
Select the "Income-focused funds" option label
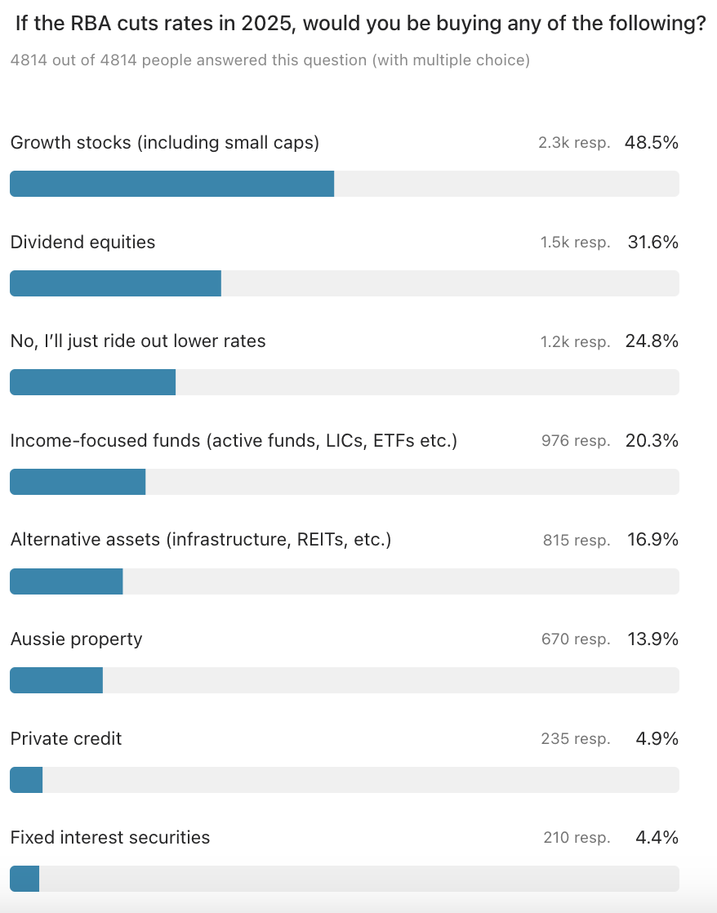234,441
